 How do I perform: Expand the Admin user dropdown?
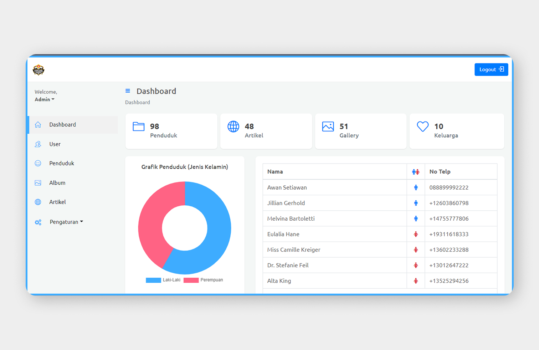tap(45, 99)
